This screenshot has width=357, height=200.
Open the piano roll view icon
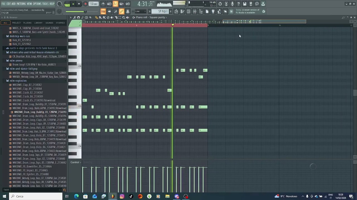(x=182, y=11)
